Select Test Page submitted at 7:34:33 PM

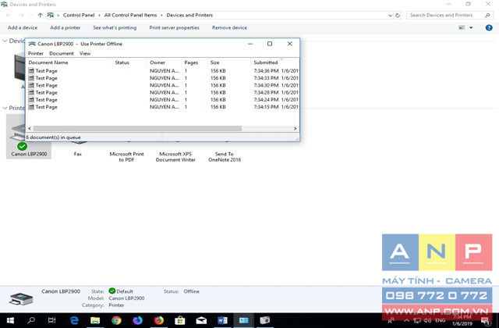[163, 78]
